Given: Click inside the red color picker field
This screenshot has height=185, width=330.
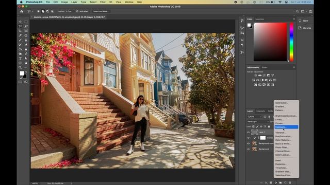Looking at the screenshot, I should [270, 42].
